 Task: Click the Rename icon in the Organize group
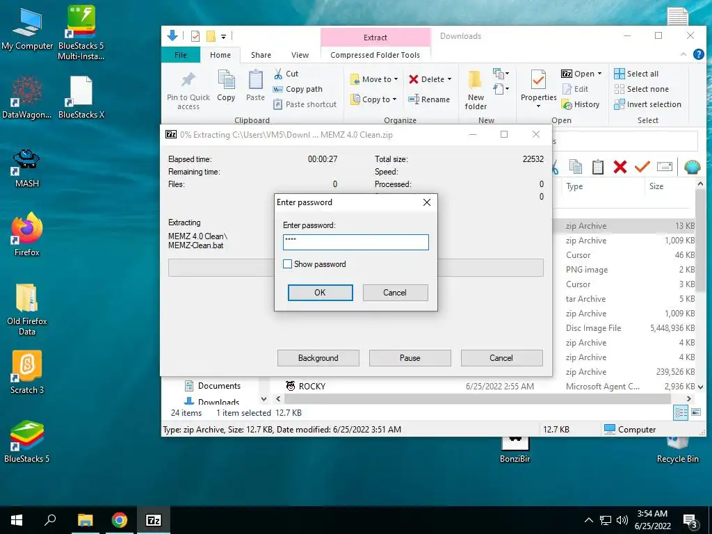pyautogui.click(x=414, y=99)
